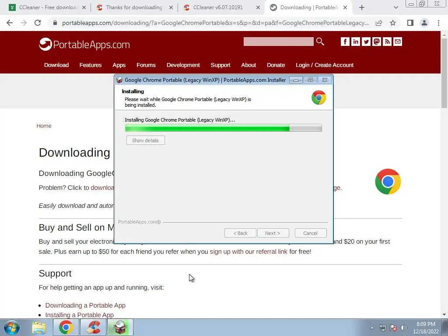
Task: Click the green installation progress bar
Action: [224, 128]
